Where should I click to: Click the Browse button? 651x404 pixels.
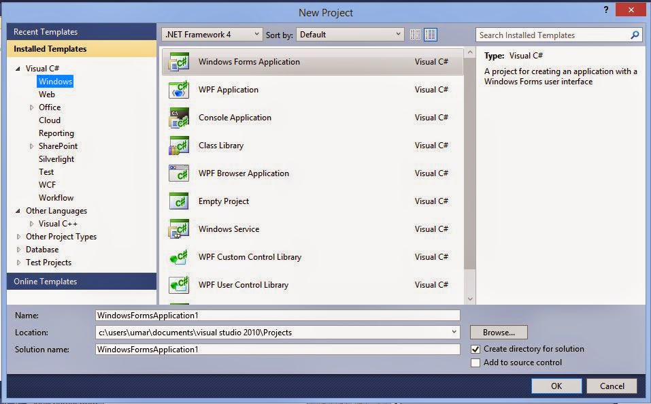(x=498, y=332)
